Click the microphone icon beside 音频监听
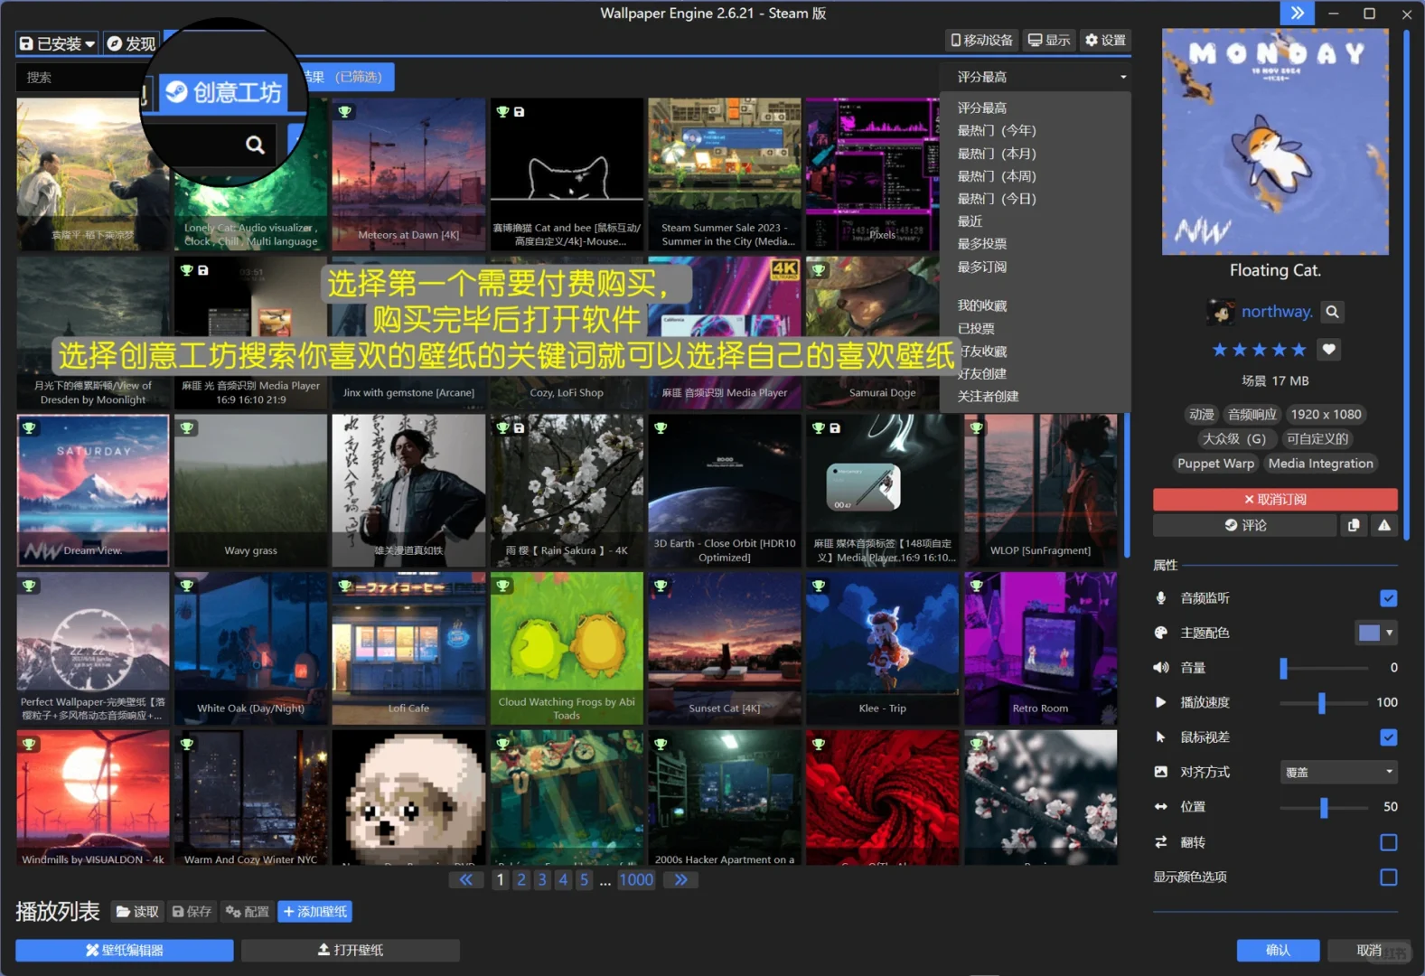 [x=1161, y=598]
